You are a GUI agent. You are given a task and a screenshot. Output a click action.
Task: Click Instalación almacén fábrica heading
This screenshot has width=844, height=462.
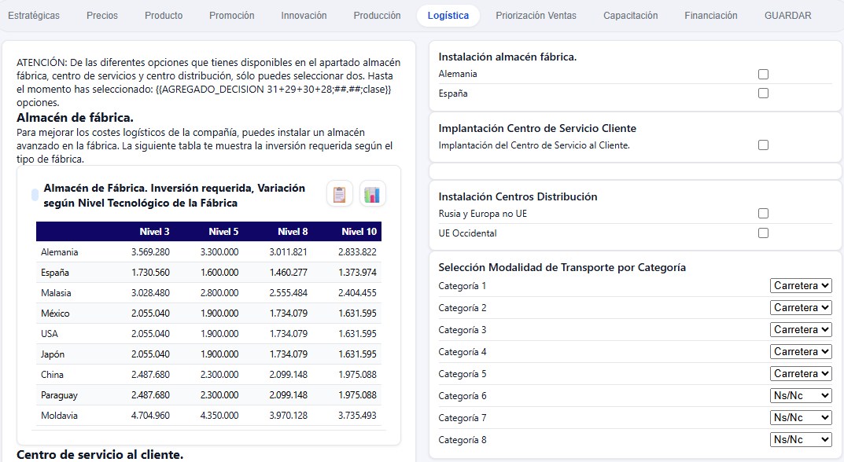click(507, 57)
